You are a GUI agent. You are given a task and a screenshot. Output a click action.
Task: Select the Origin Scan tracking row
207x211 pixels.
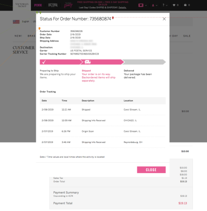(103, 131)
